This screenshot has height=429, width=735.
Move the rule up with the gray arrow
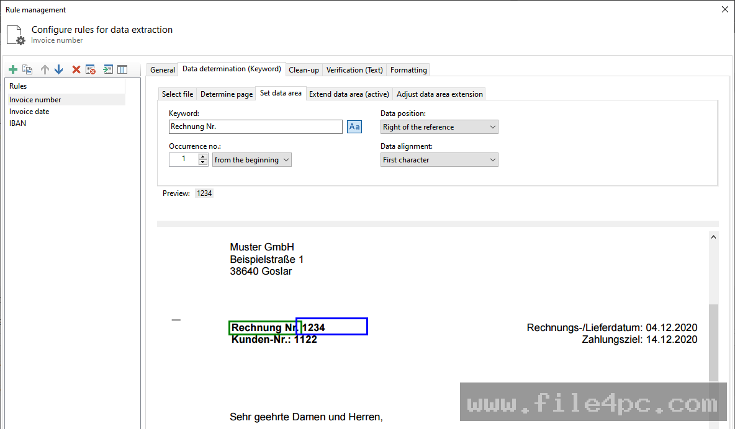click(45, 69)
